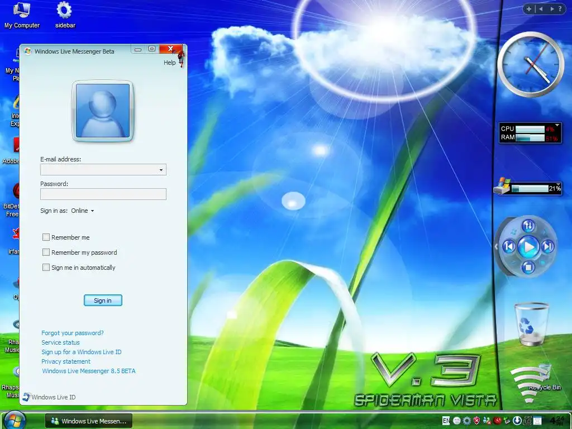The height and width of the screenshot is (429, 572).
Task: Open the Start orb
Action: coord(15,420)
